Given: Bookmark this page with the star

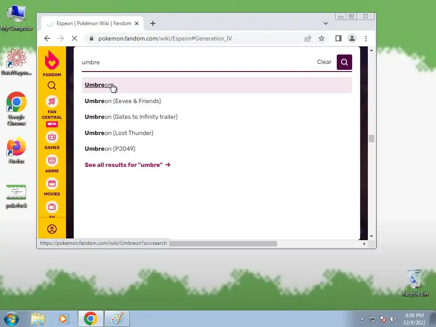Looking at the screenshot, I should (321, 38).
